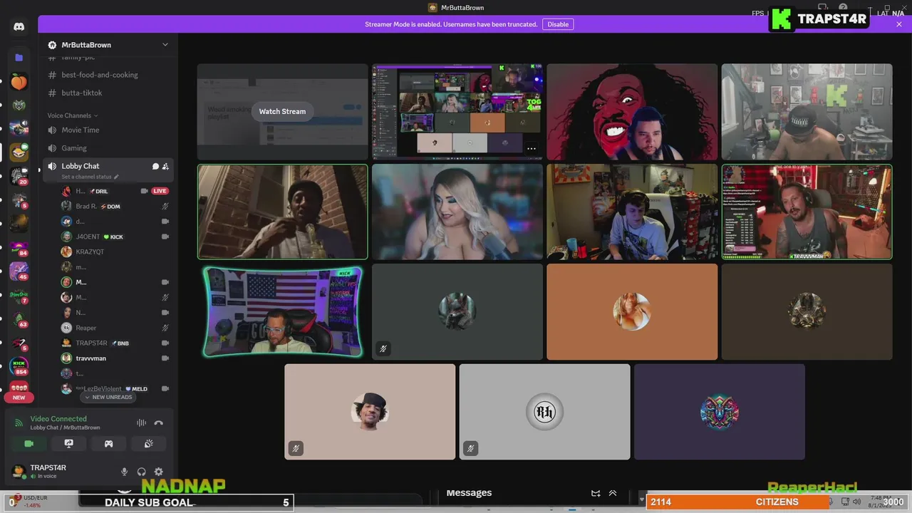Start an activity controller icon
This screenshot has height=513, width=912.
[108, 443]
